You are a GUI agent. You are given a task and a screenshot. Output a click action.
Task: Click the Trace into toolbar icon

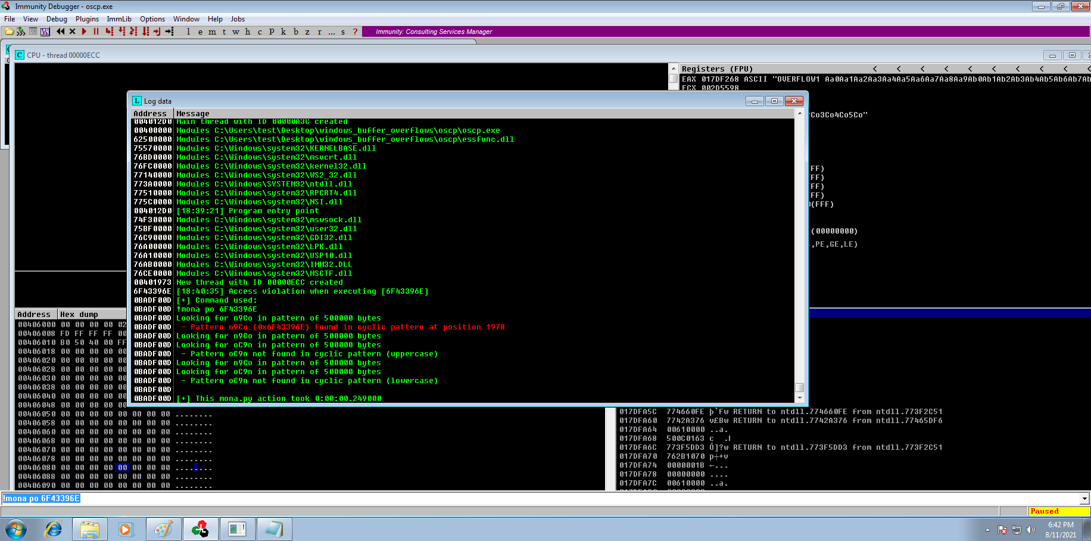[133, 32]
